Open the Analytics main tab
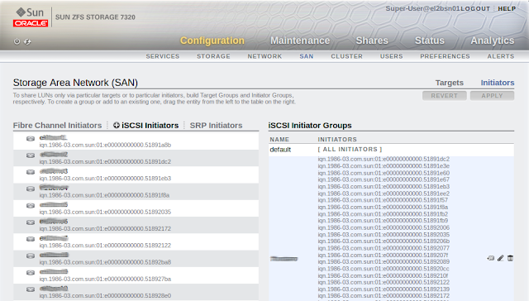 (493, 41)
